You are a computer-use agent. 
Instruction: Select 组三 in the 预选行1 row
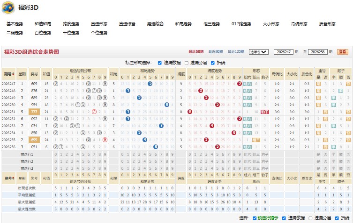click(256, 154)
